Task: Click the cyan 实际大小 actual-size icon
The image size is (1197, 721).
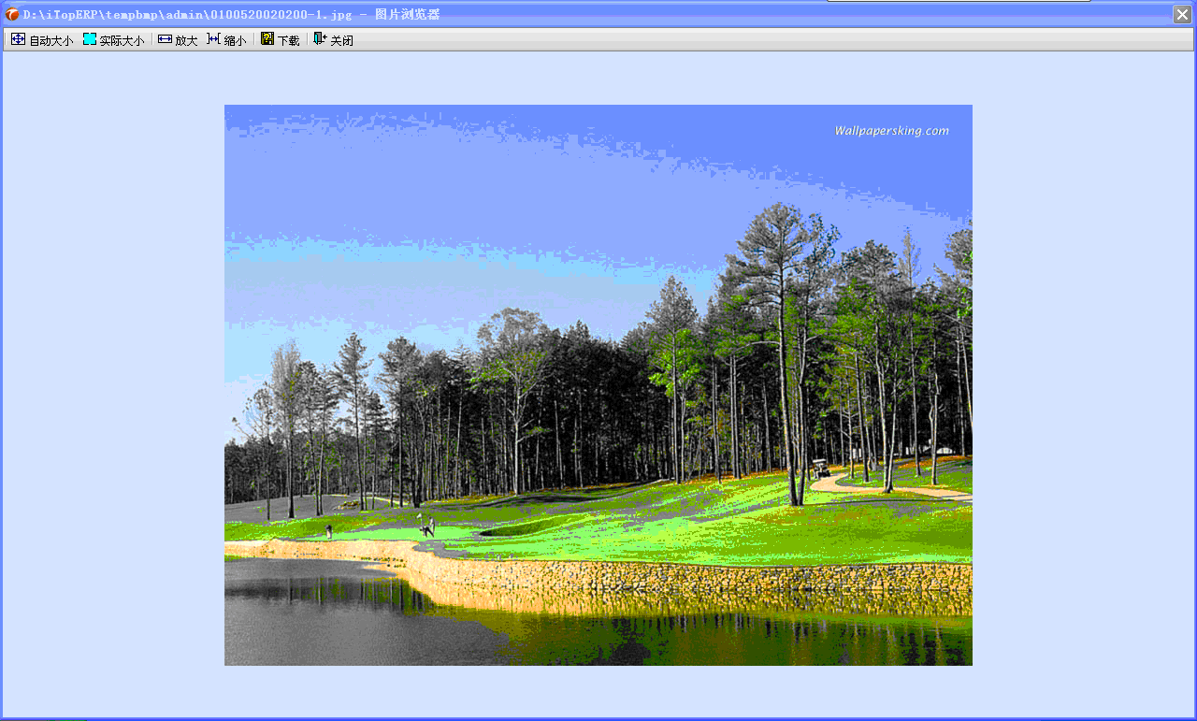Action: click(x=90, y=39)
